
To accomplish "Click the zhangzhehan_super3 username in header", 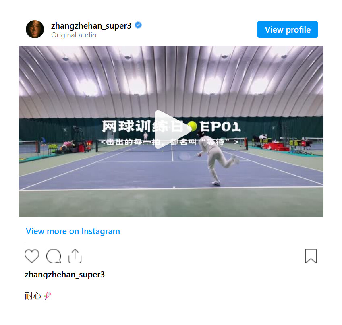I will [91, 26].
